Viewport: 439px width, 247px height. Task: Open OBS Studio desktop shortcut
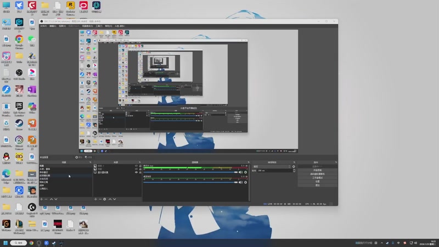point(19,75)
